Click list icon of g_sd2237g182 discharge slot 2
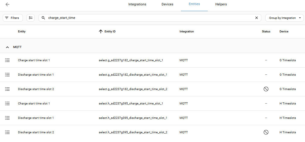Viewport: 305px width, 142px height. point(8,89)
